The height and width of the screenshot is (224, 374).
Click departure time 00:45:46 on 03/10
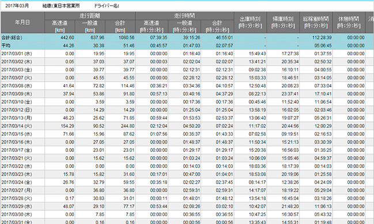pos(257,102)
